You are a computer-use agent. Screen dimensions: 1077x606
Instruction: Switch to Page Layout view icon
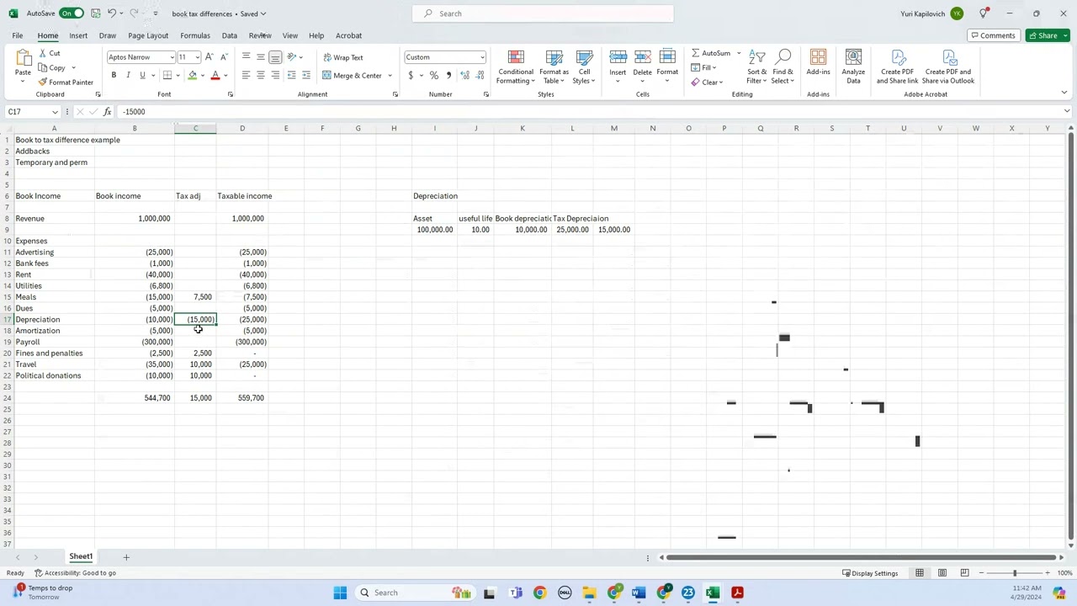(942, 573)
